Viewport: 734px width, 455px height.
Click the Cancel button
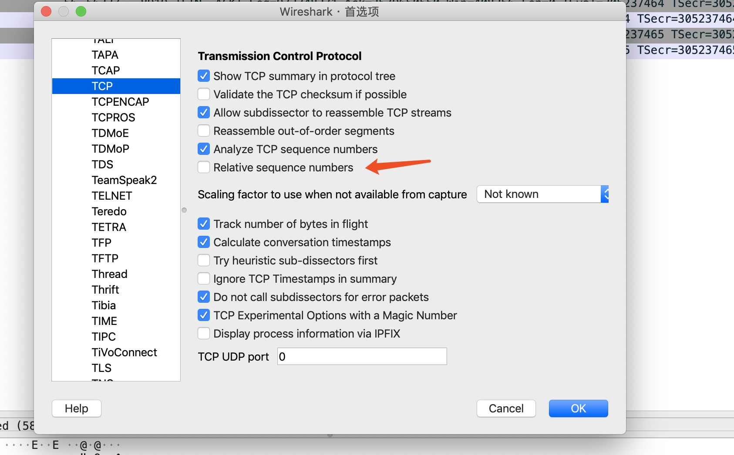pos(506,408)
